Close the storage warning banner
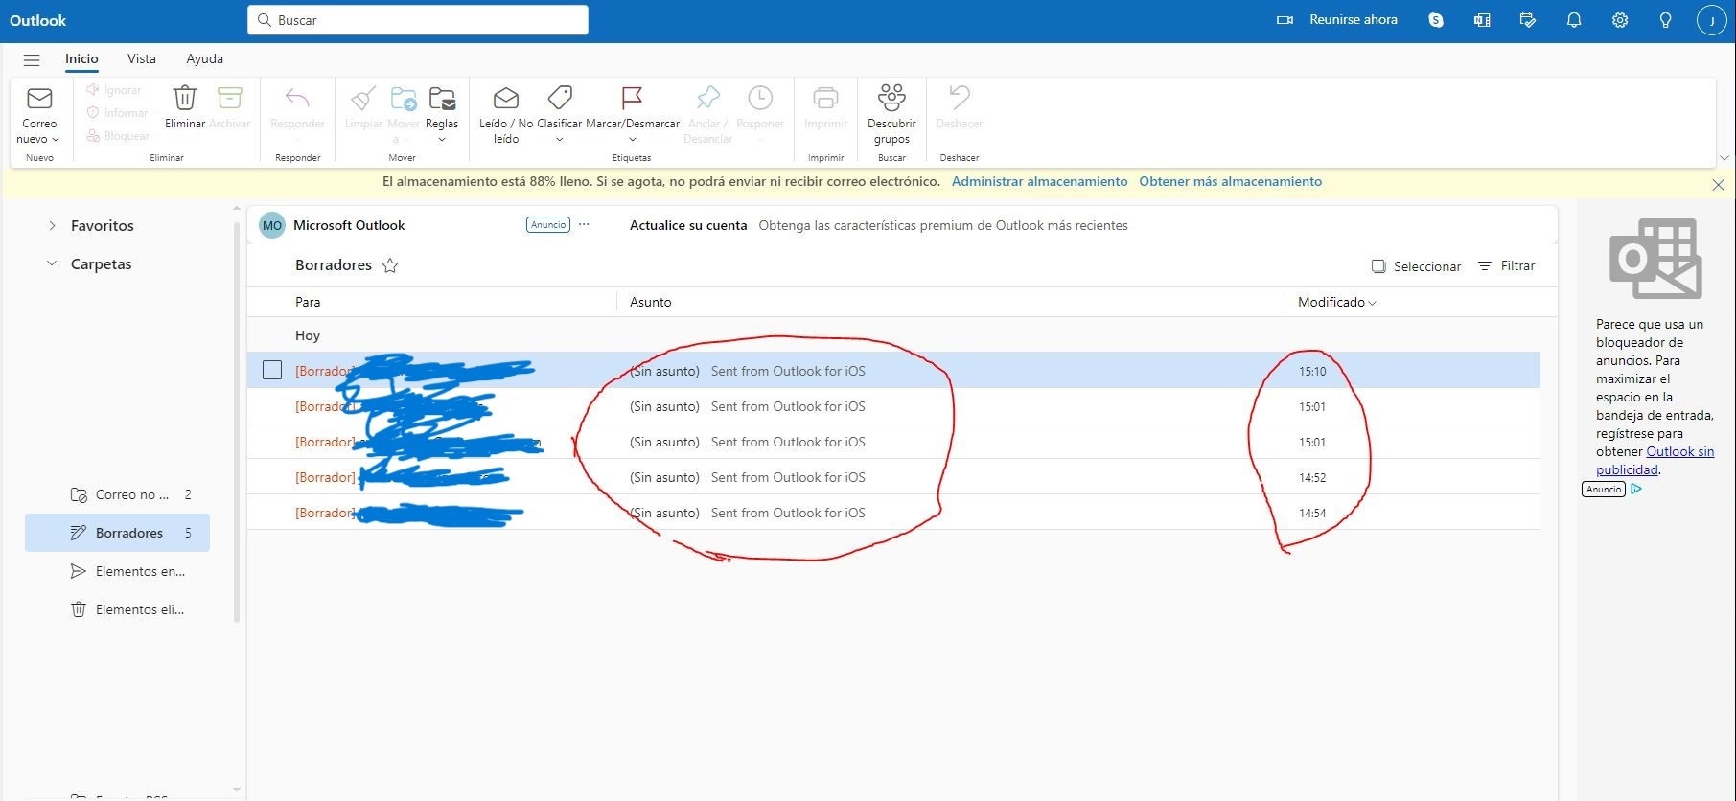Image resolution: width=1736 pixels, height=801 pixels. pyautogui.click(x=1718, y=185)
